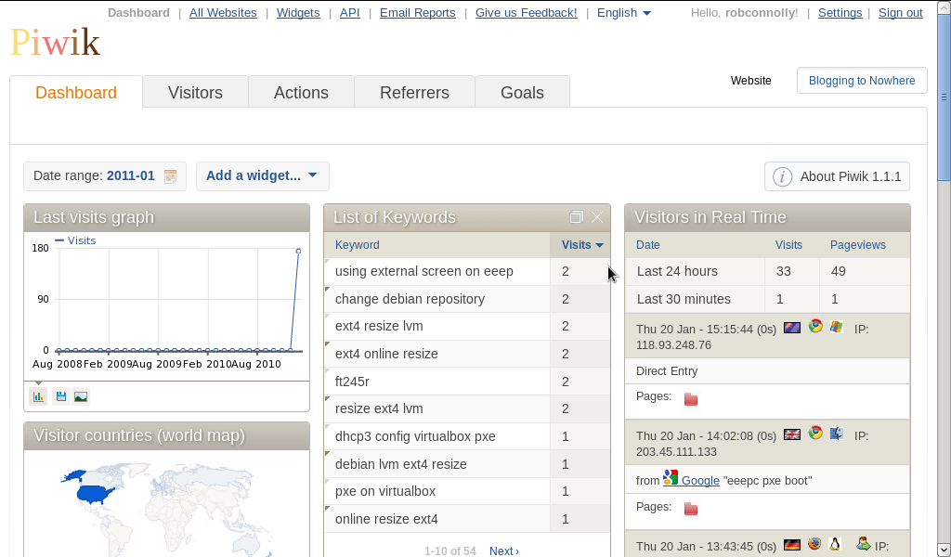Toggle Visits legend in Last visits graph
The image size is (951, 557).
click(75, 240)
